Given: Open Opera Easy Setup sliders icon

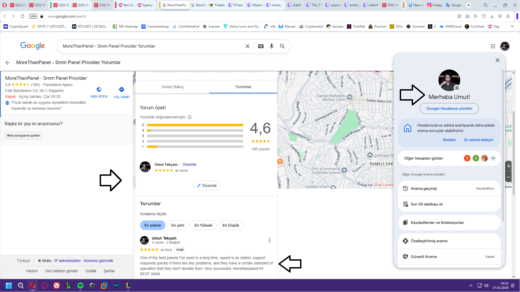Looking at the screenshot, I should pyautogui.click(x=500, y=16).
